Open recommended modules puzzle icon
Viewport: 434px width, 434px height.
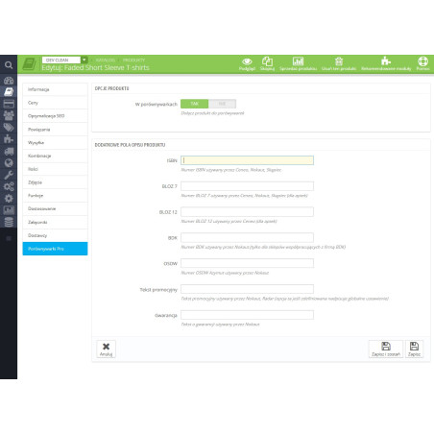386,60
